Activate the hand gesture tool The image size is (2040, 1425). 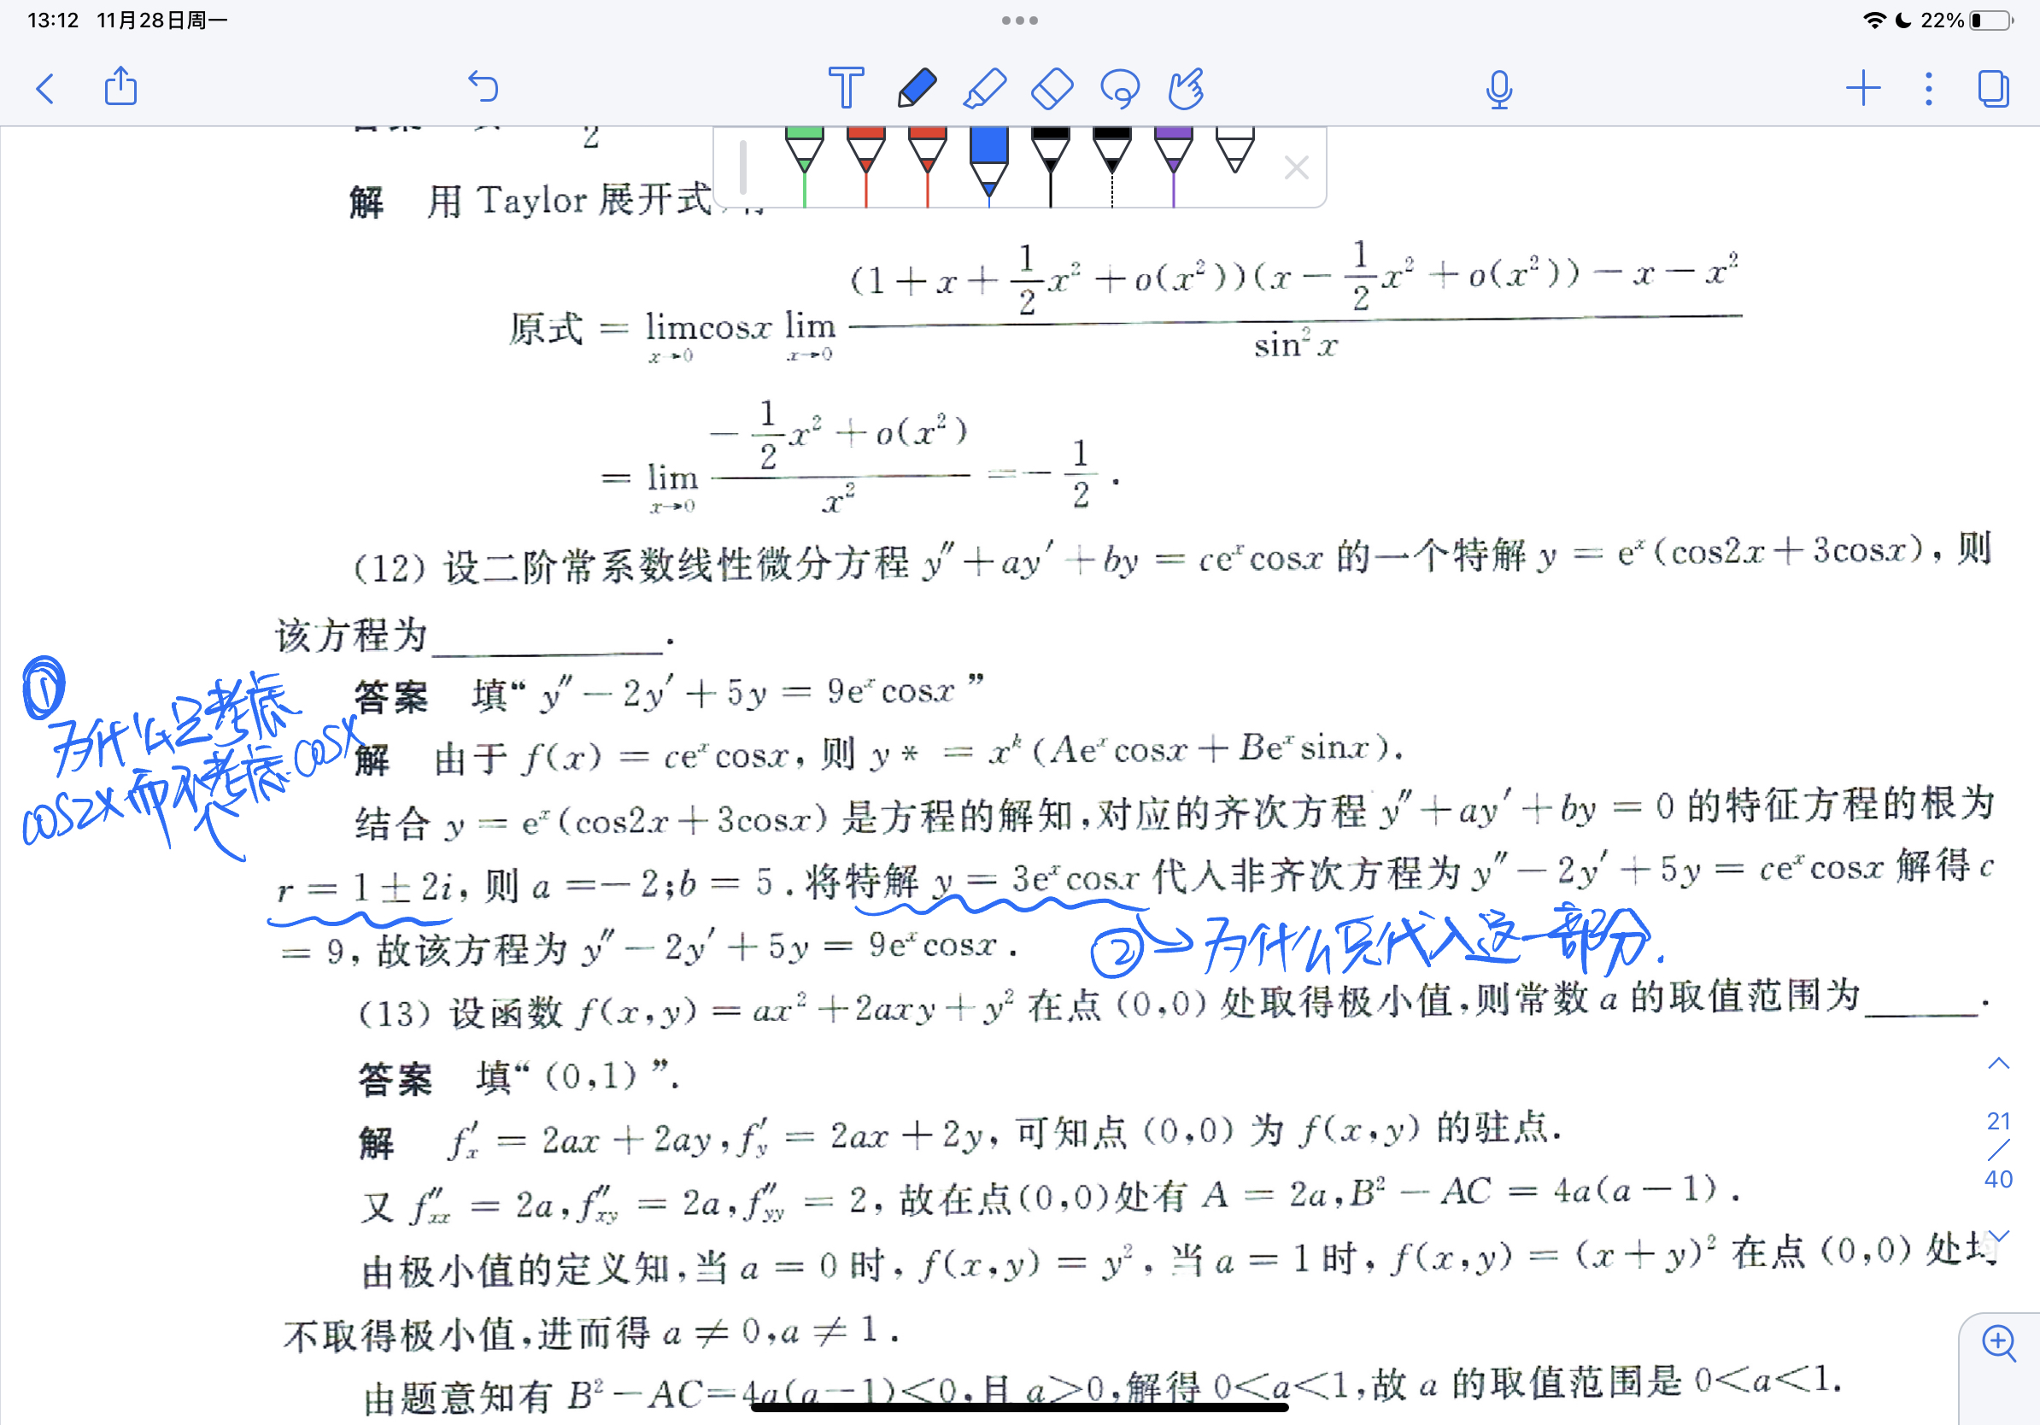[x=1186, y=88]
